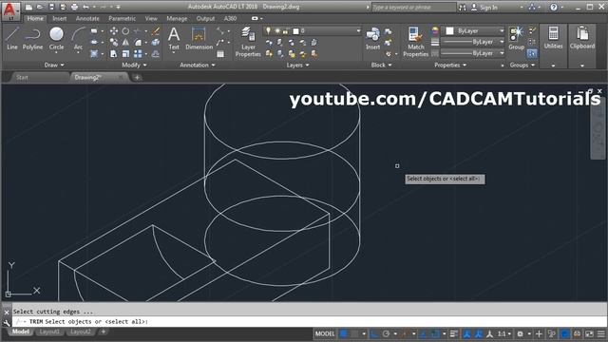The image size is (608, 342).
Task: Toggle snap mode in status bar
Action: click(x=354, y=333)
